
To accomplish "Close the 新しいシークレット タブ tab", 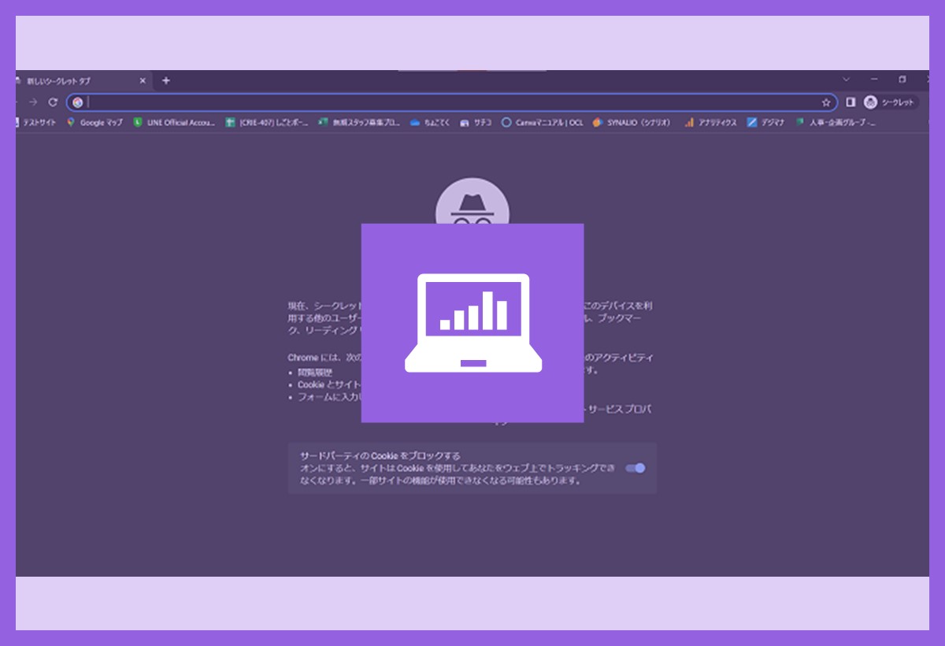I will click(x=143, y=80).
